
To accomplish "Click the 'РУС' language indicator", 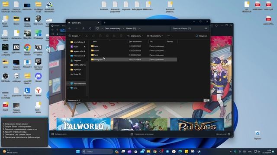I will [250, 152].
